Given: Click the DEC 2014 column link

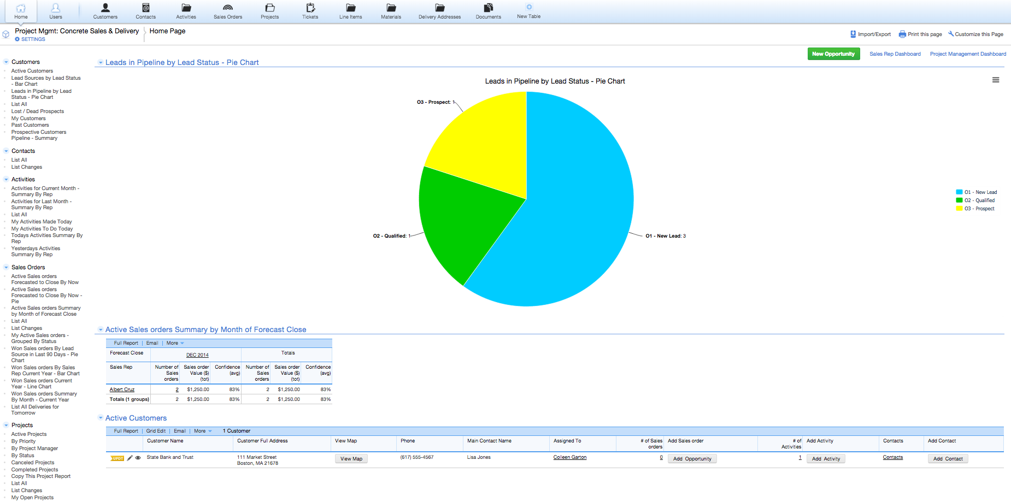Looking at the screenshot, I should pos(197,355).
